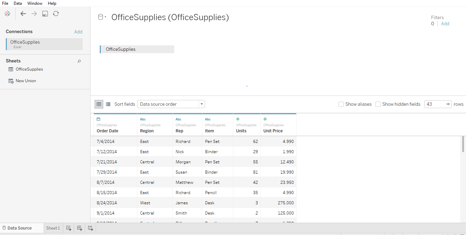Click the Save workbook icon
This screenshot has width=466, height=235.
(45, 14)
